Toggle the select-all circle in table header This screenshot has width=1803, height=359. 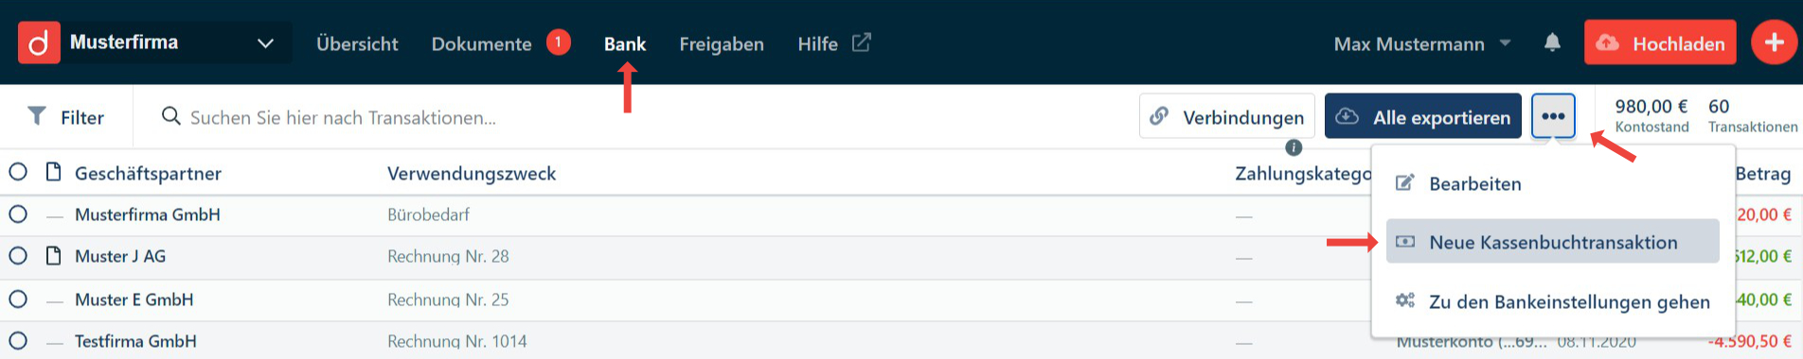click(18, 172)
